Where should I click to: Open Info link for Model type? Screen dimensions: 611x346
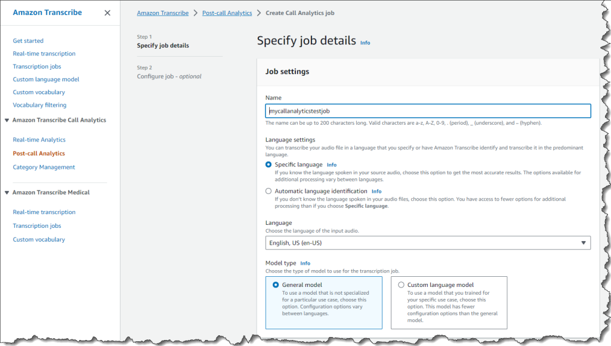click(305, 264)
